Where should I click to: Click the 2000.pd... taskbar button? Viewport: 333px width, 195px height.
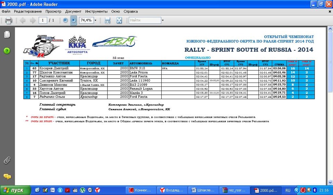coord(266,190)
